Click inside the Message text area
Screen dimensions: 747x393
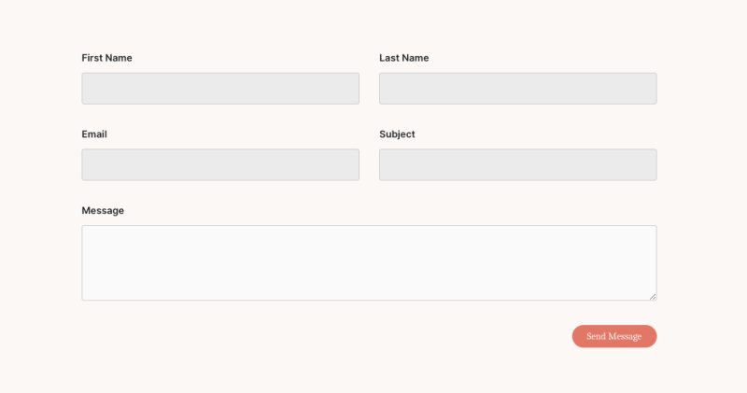coord(369,262)
